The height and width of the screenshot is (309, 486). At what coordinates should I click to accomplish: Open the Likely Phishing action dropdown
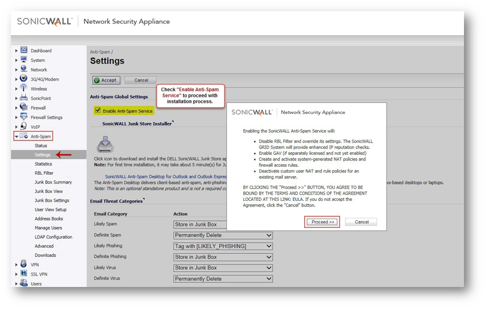click(223, 246)
